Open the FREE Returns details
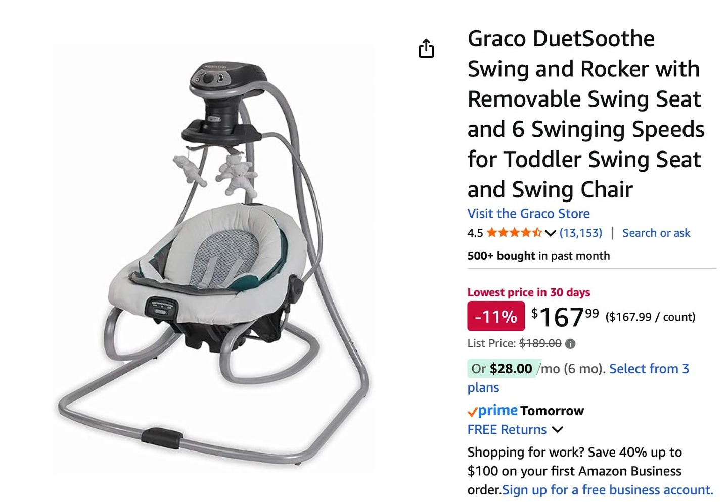Image resolution: width=728 pixels, height=502 pixels. click(x=507, y=430)
